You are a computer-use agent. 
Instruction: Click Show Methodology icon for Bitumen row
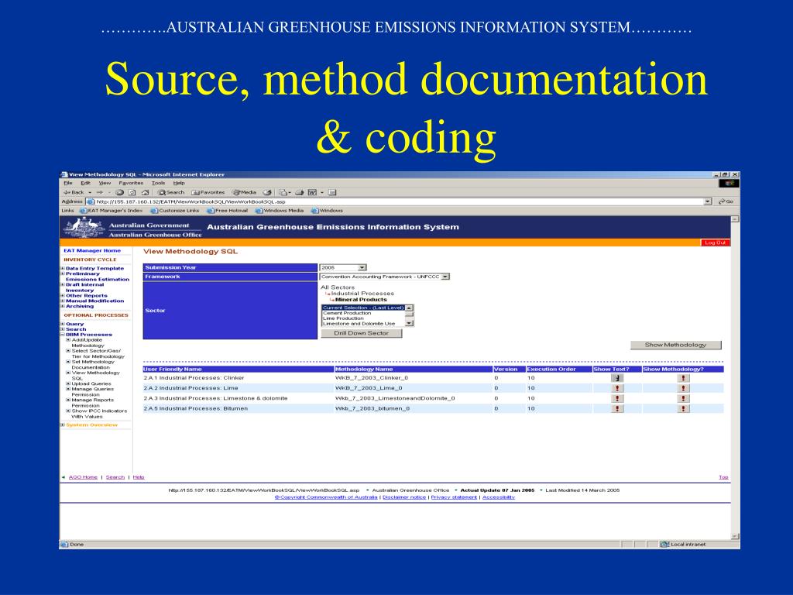click(683, 409)
